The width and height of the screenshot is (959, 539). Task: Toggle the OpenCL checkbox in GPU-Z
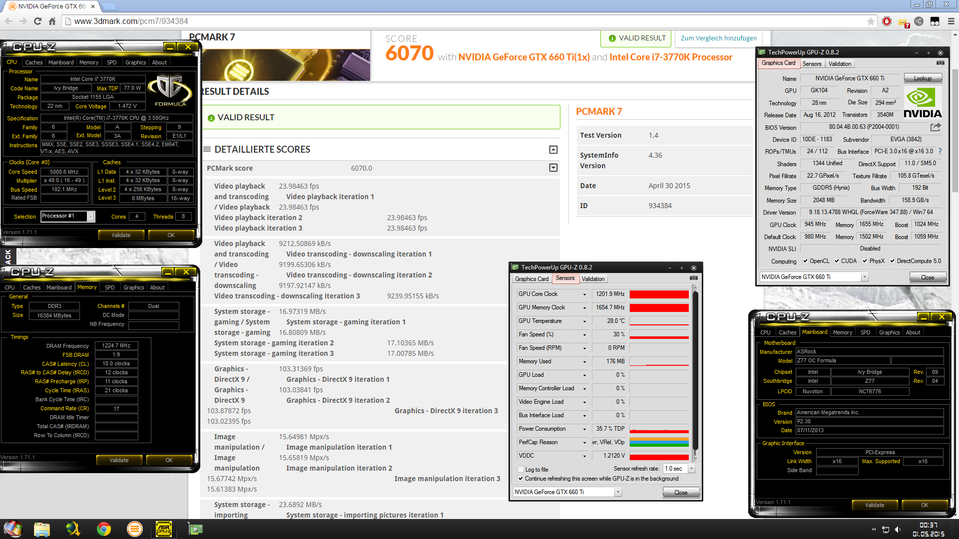click(x=805, y=261)
